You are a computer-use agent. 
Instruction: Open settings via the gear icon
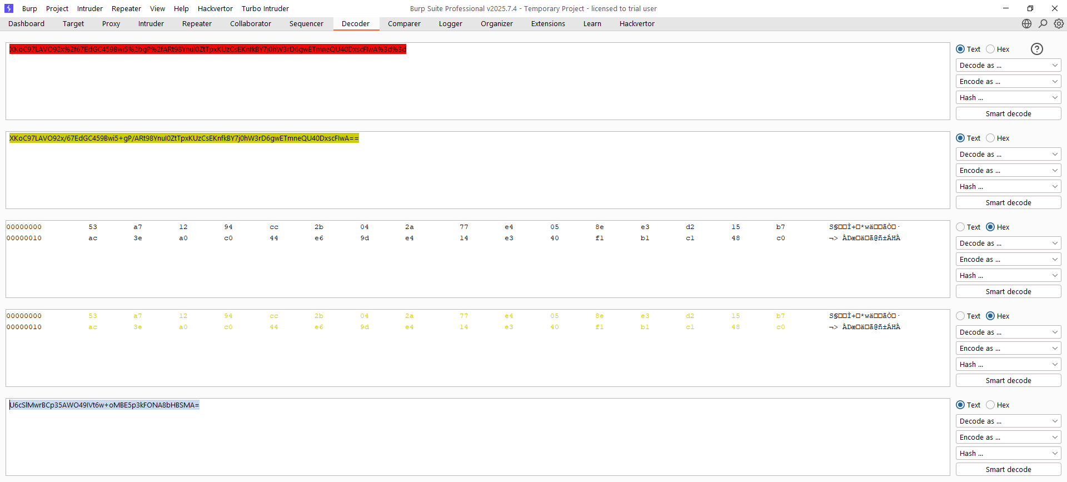(x=1059, y=23)
